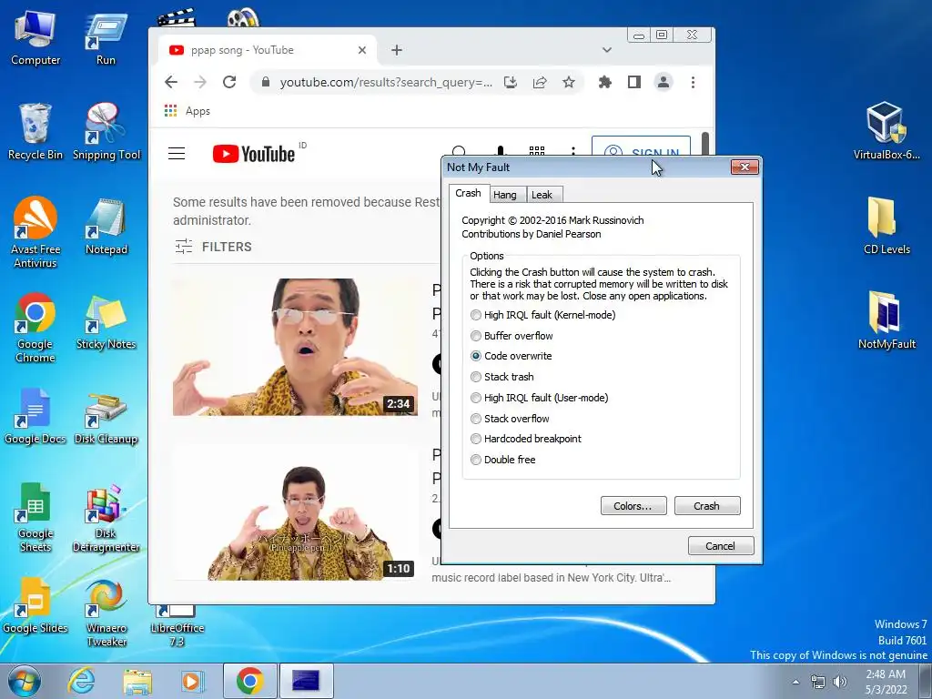
Task: Open Chrome three-dot menu
Action: coord(693,82)
